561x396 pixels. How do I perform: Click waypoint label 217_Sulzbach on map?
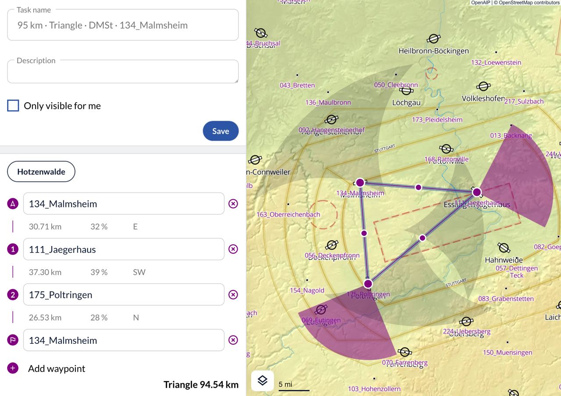click(x=524, y=101)
